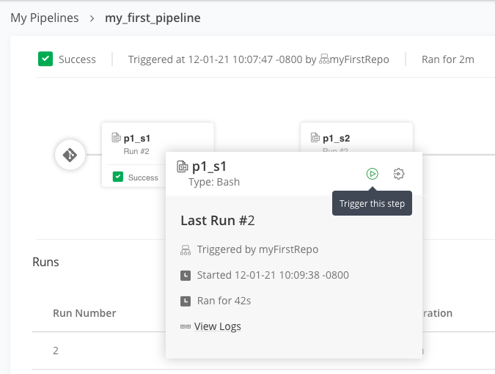Click the git source node circle icon

tap(70, 155)
